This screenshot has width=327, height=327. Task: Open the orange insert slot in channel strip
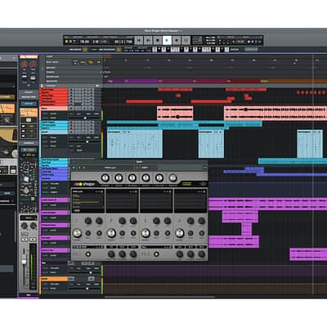click(x=29, y=112)
